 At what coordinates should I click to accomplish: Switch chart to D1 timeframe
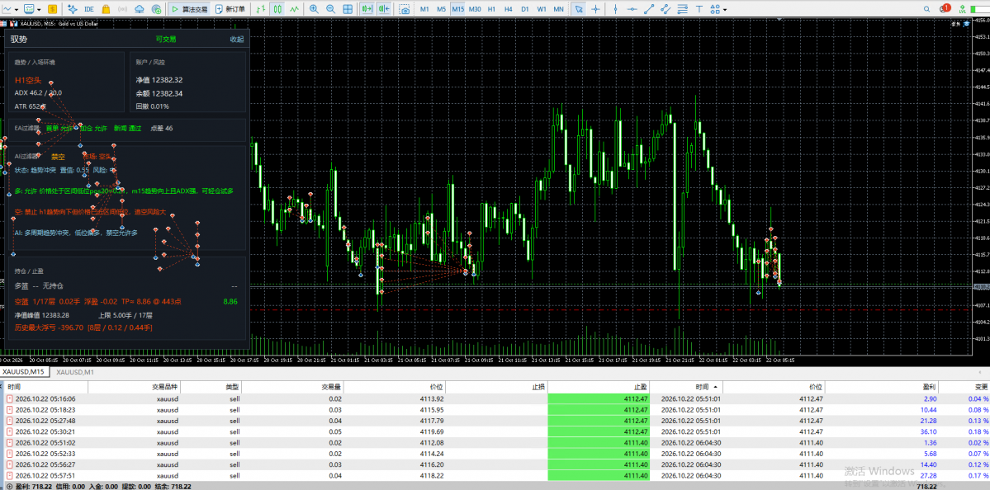(x=524, y=9)
